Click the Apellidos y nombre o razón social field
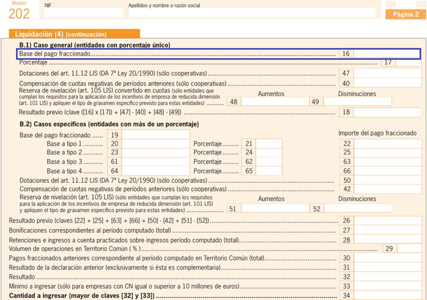Screen dimensions: 427x300 pos(252,12)
